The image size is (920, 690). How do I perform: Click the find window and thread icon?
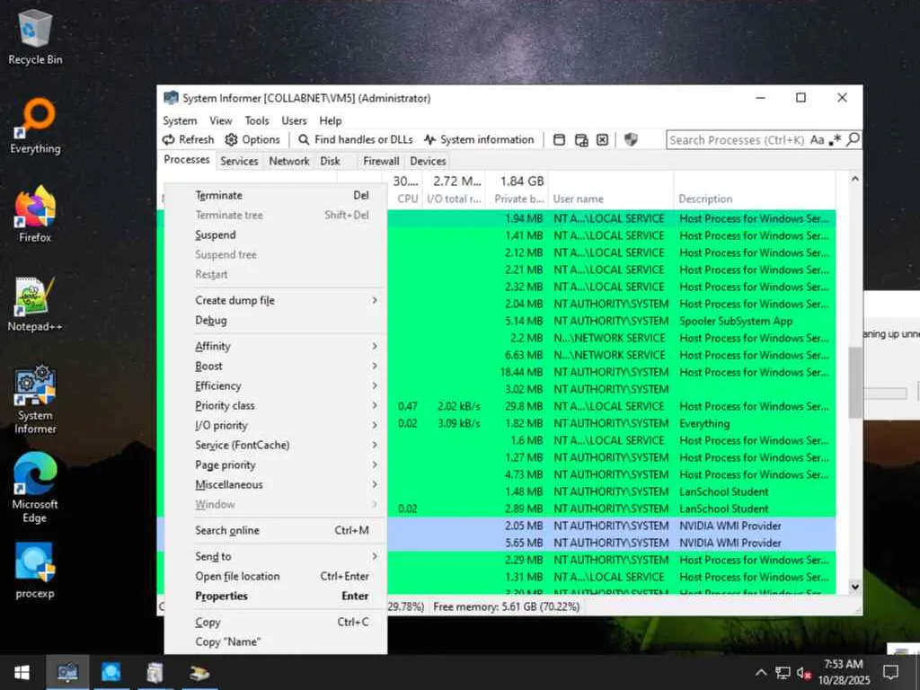coord(581,139)
